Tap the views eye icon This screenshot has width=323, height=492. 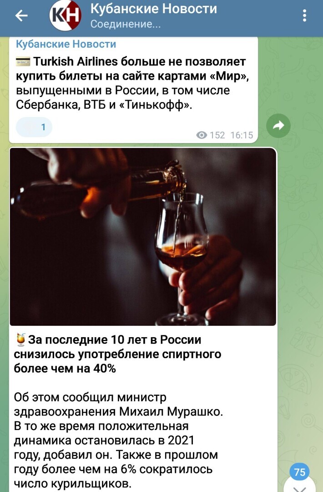pyautogui.click(x=202, y=135)
